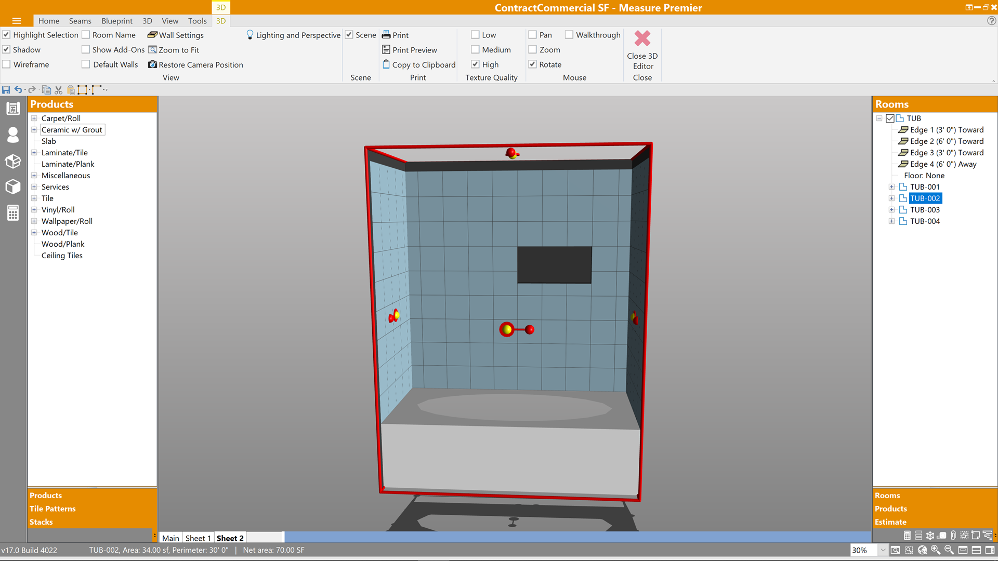Uncheck the Shadow checkbox
This screenshot has width=998, height=561.
pyautogui.click(x=7, y=50)
